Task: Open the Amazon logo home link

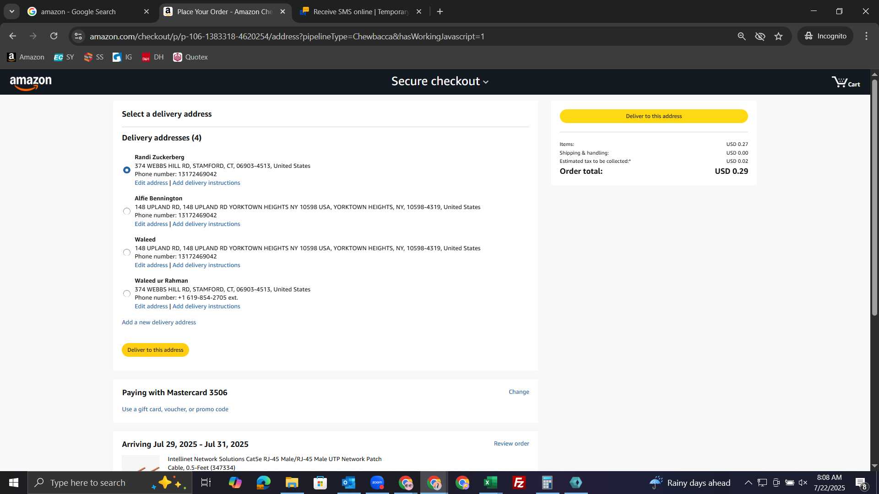Action: [31, 83]
